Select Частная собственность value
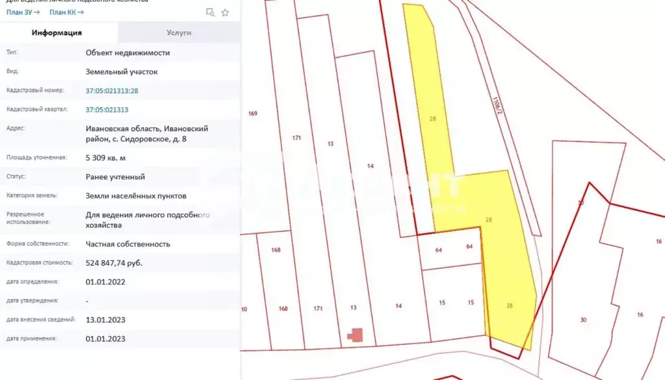 [x=127, y=244]
